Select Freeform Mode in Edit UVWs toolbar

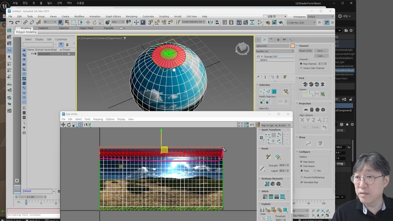pos(81,124)
